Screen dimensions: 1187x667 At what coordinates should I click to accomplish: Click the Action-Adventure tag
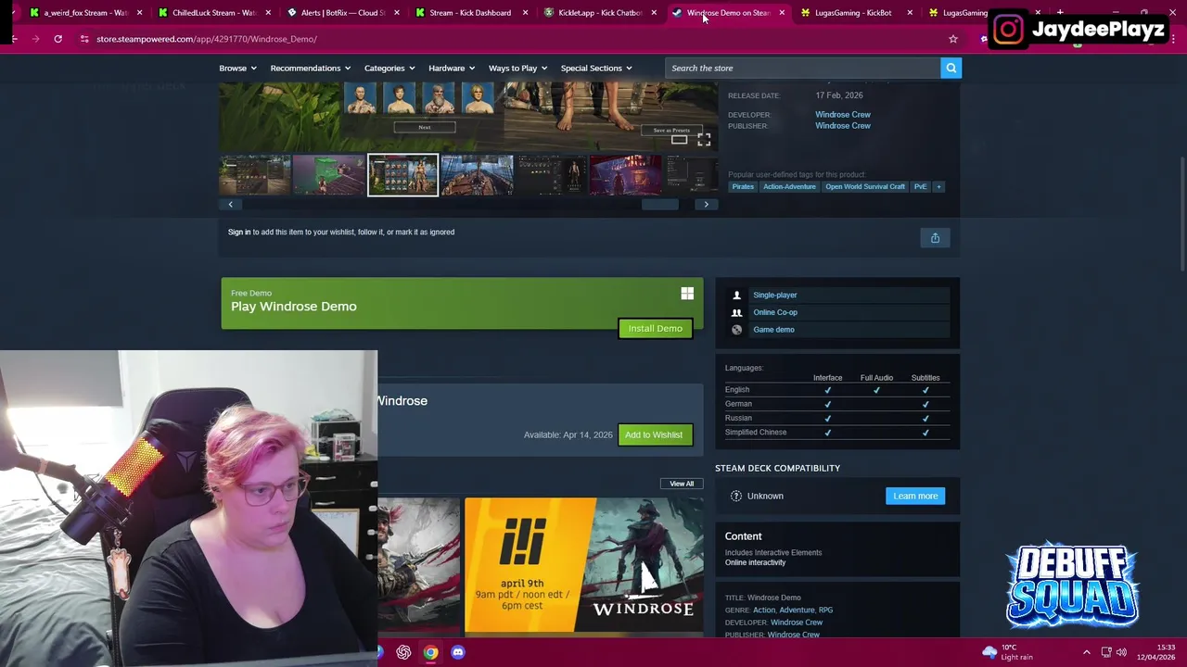coord(789,186)
